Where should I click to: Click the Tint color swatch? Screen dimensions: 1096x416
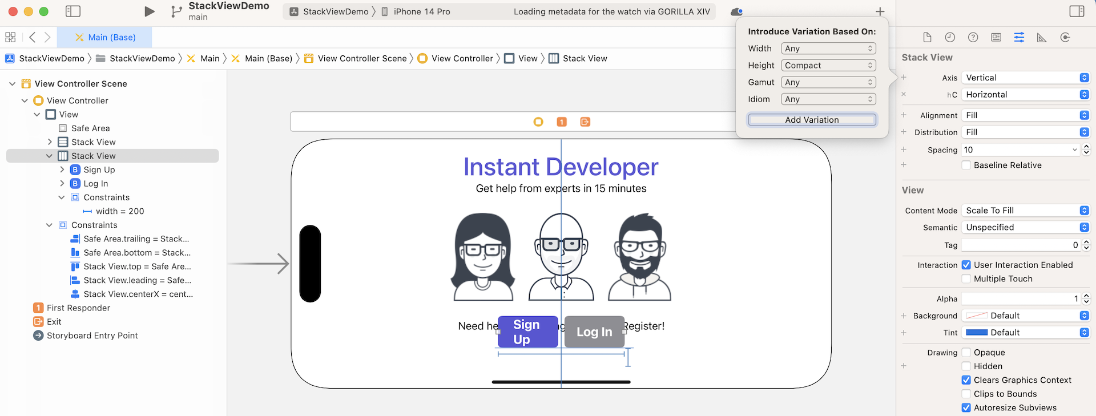pos(977,333)
